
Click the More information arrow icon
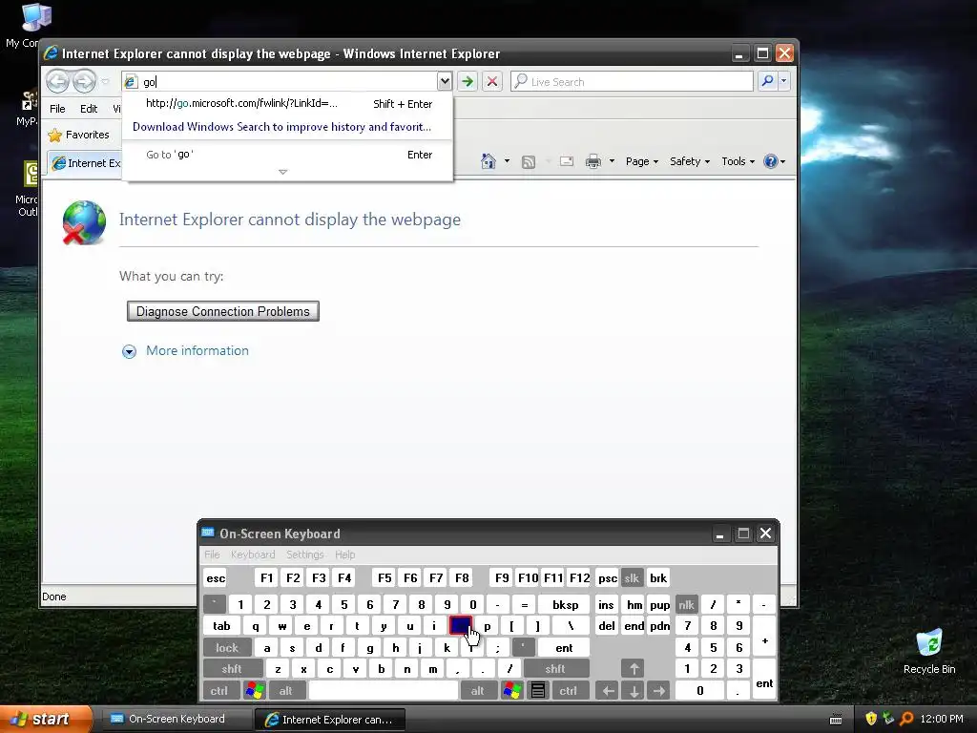pos(129,351)
